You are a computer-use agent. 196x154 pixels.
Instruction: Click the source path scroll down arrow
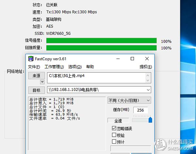tap(148, 80)
